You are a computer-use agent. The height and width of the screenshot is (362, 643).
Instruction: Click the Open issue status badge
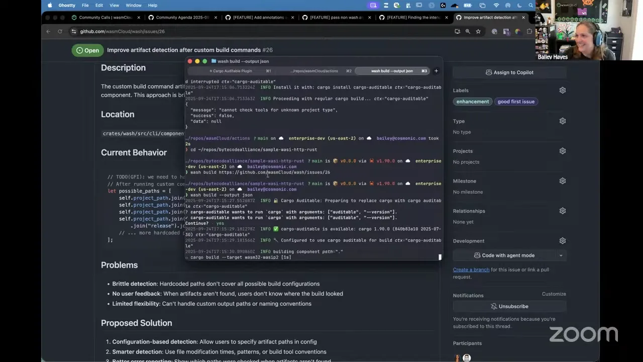pos(87,50)
